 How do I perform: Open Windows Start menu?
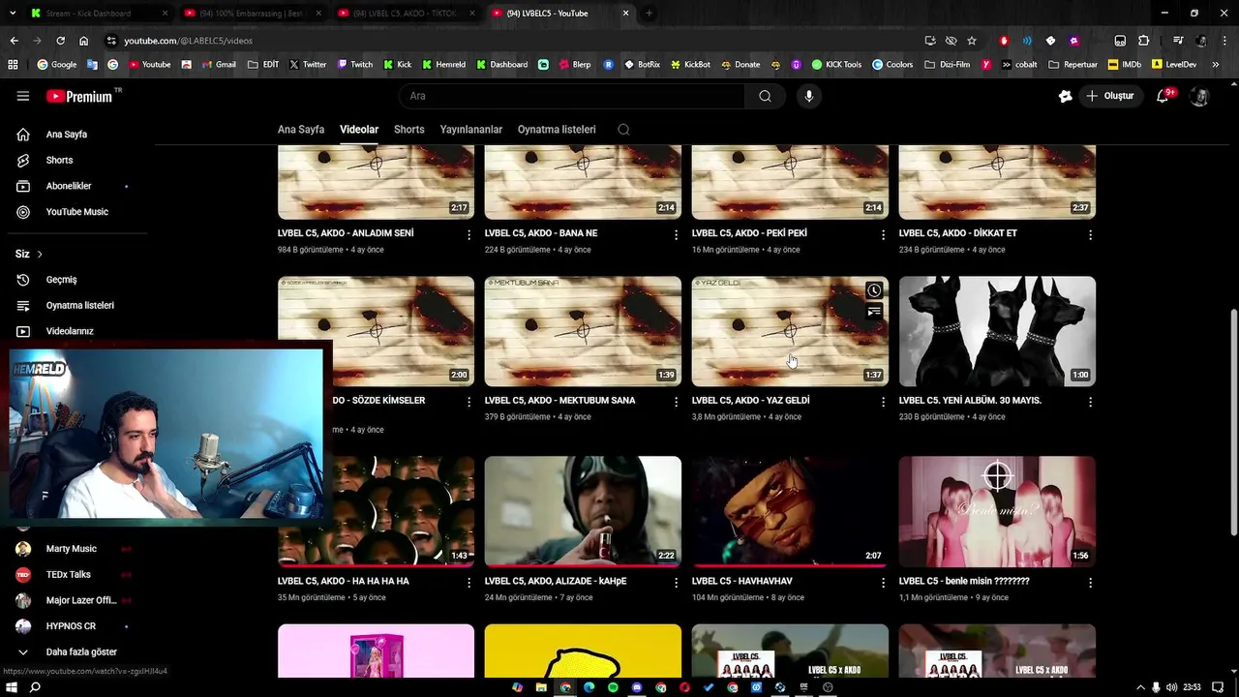[x=12, y=687]
